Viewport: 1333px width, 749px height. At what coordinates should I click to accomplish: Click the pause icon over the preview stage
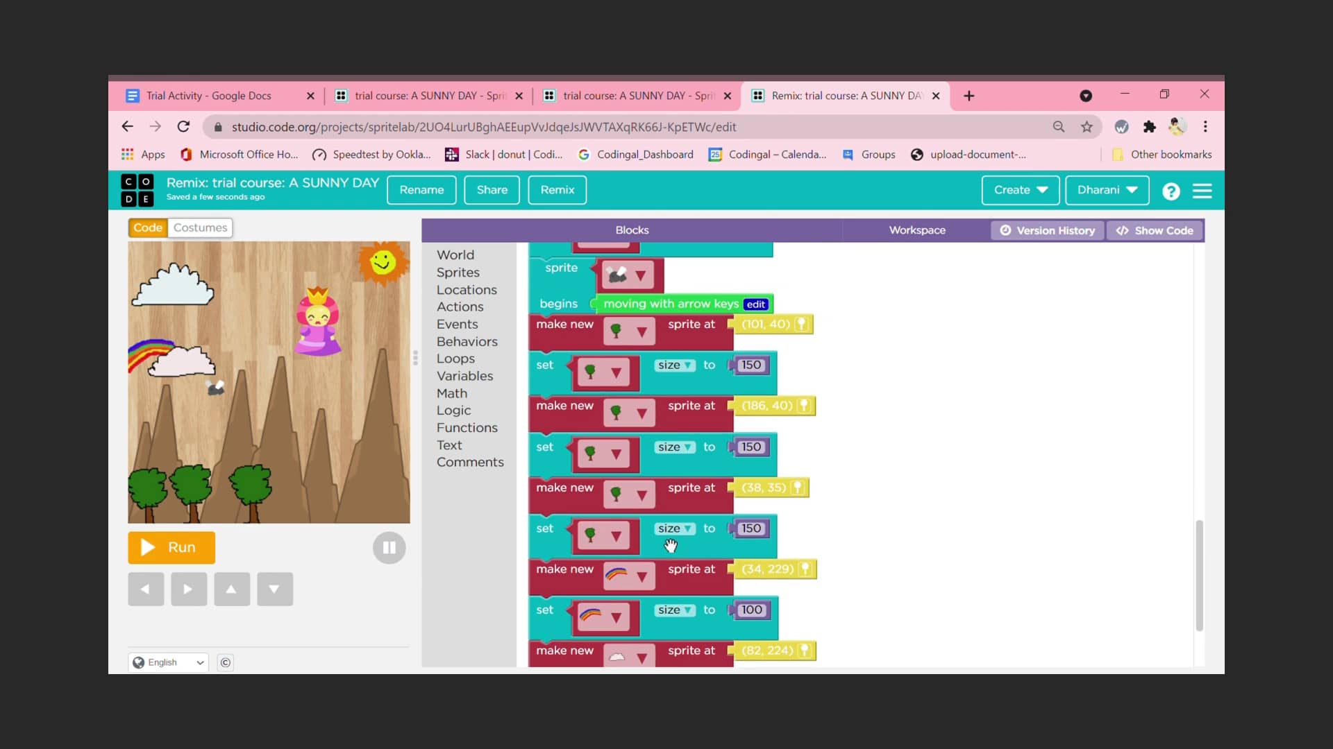(389, 548)
